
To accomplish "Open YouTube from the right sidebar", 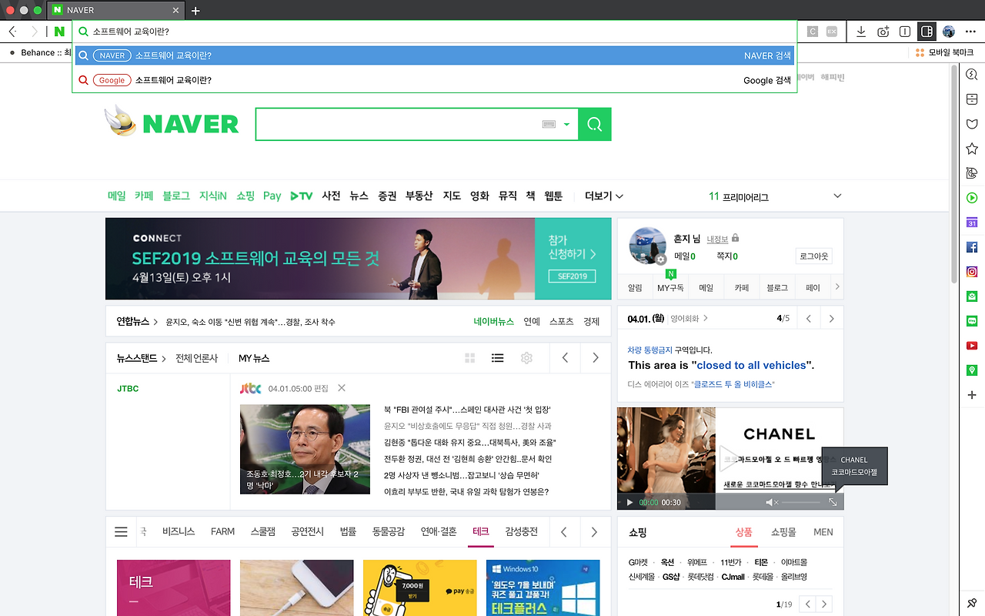I will coord(971,345).
